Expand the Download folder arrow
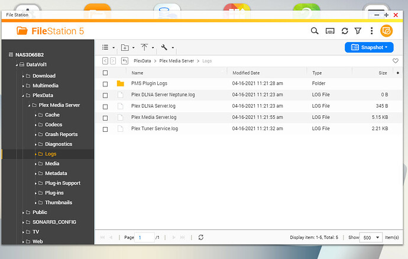Viewport: 408px width, 259px height. point(23,76)
